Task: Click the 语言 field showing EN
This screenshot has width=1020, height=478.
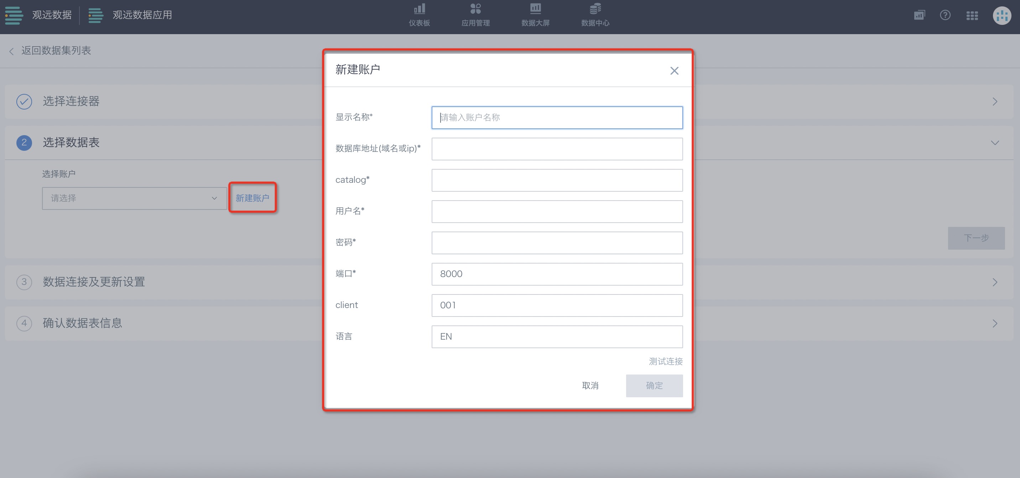Action: pos(557,337)
